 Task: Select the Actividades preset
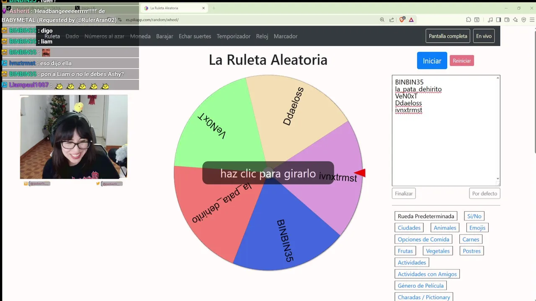[412, 263]
